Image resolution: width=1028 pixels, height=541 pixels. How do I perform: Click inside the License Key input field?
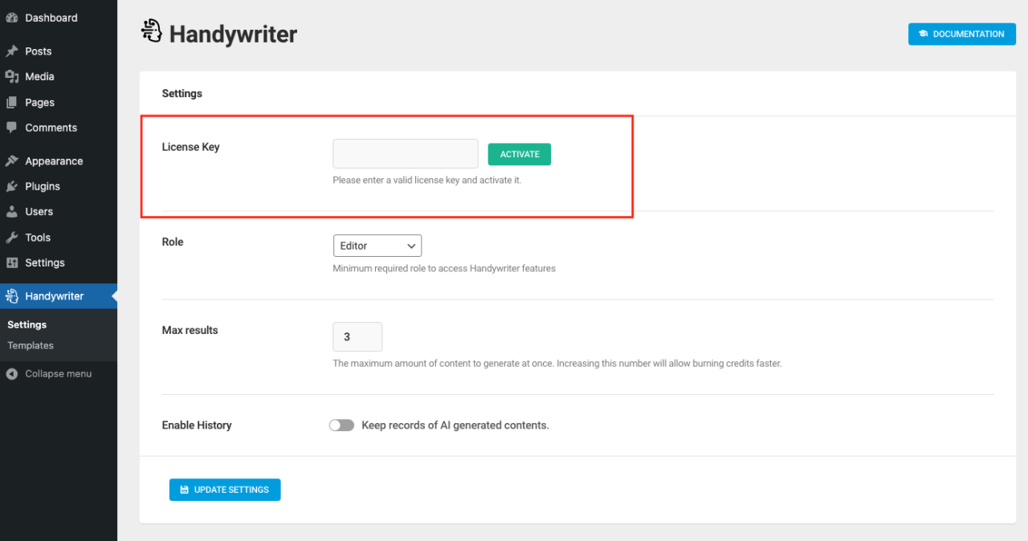point(405,153)
